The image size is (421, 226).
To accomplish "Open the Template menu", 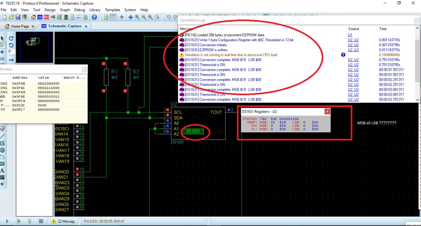I will click(x=112, y=10).
